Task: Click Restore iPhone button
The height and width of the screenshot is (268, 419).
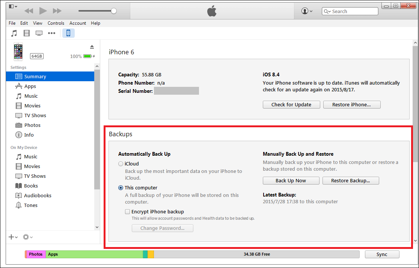Action: tap(352, 105)
